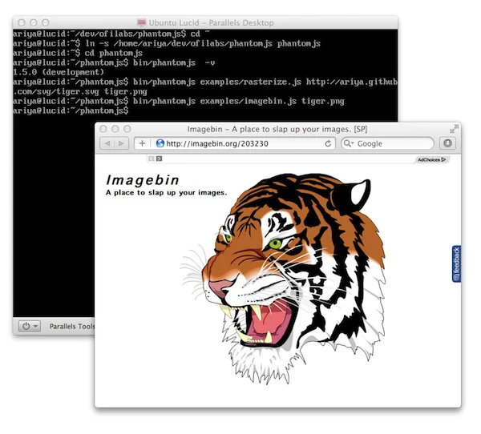481x434 pixels.
Task: Open the uploaded tiger image
Action: pos(284,279)
